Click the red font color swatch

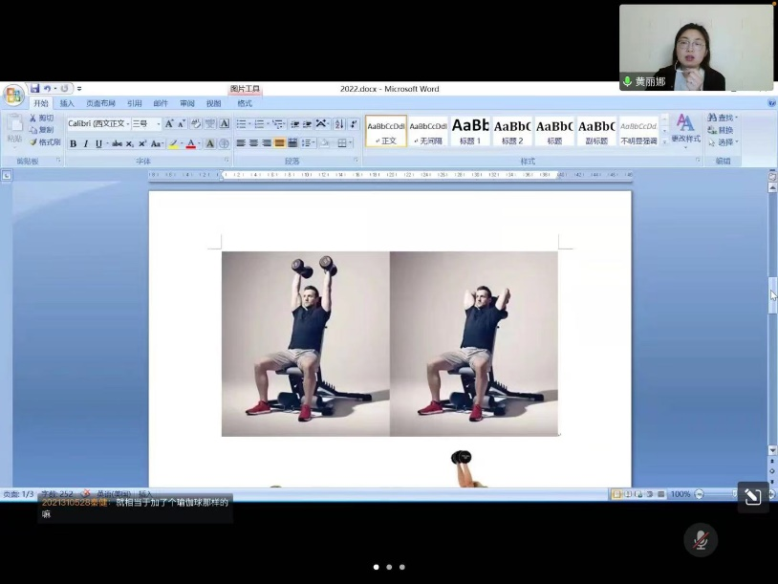tap(190, 143)
